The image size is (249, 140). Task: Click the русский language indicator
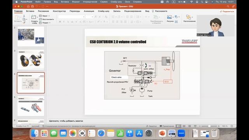35,126
